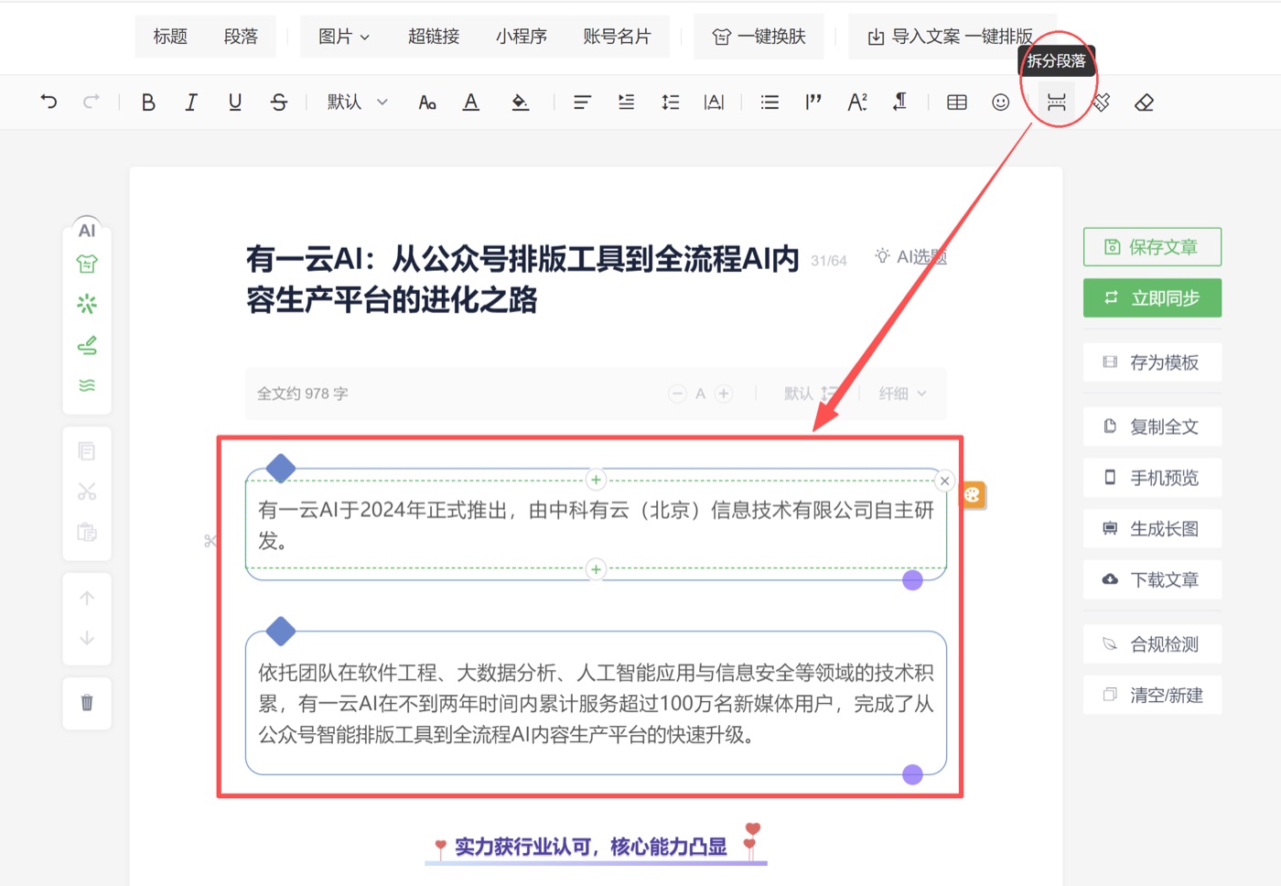Open the emoji picker
Viewport: 1281px width, 886px height.
click(1001, 103)
